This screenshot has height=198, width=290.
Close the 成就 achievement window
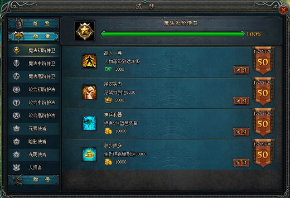click(x=283, y=10)
